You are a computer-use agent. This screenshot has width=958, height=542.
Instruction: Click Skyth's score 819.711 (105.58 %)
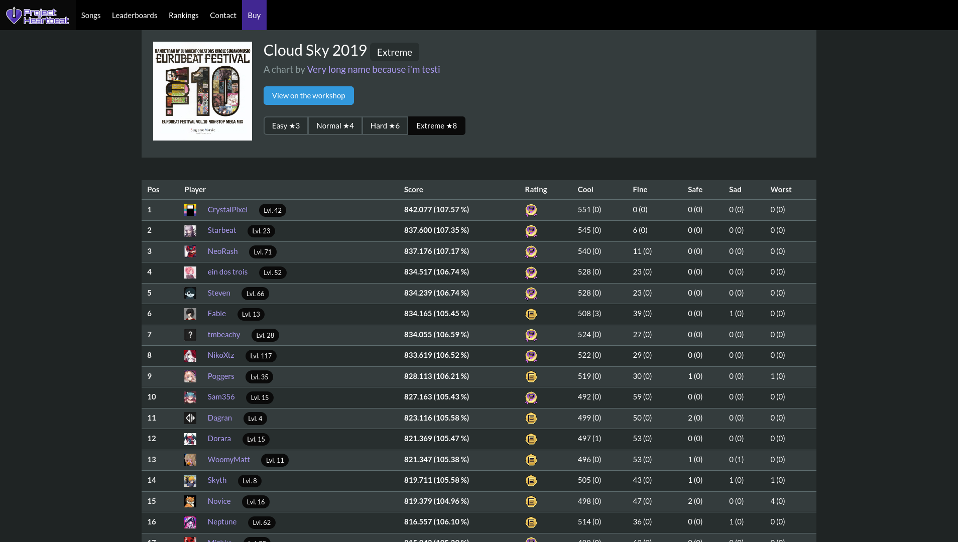pyautogui.click(x=436, y=480)
